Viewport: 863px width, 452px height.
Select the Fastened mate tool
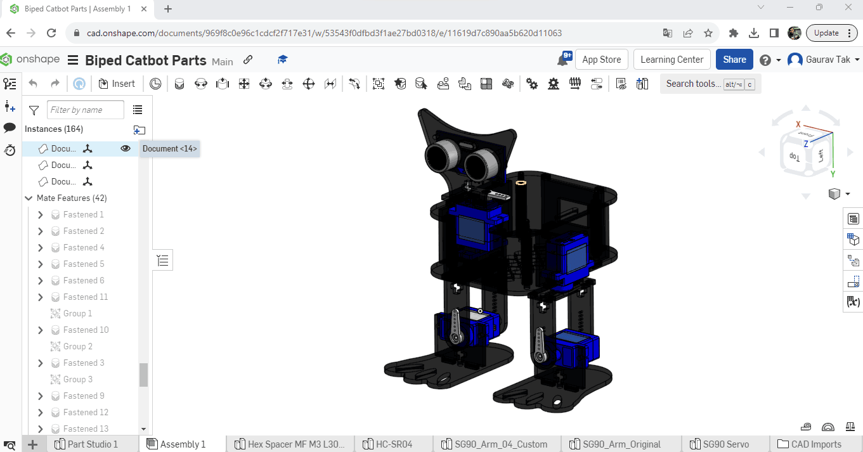tap(179, 84)
